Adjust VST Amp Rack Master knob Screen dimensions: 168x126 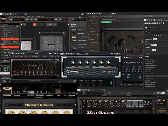[108, 62]
